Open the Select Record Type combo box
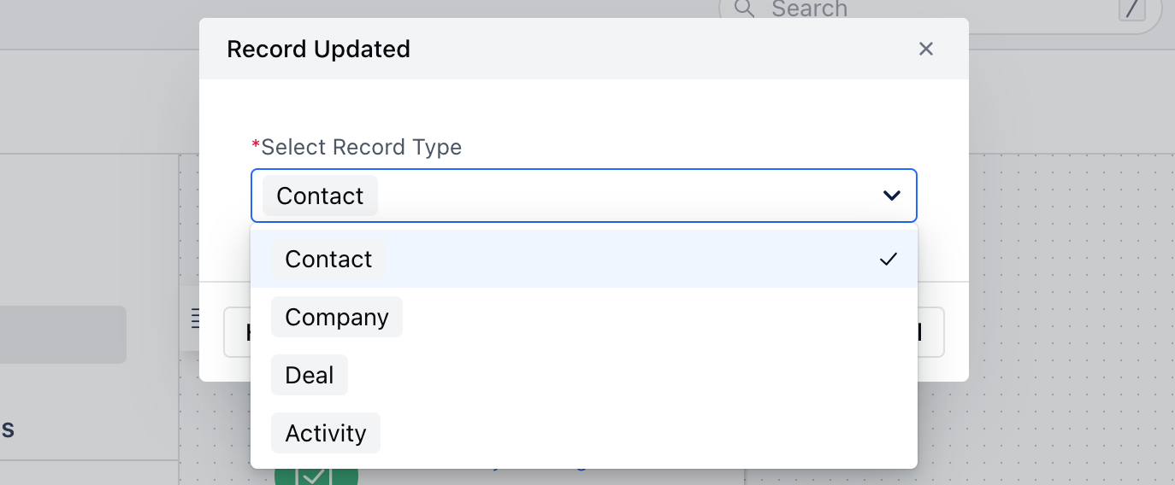 pos(583,196)
